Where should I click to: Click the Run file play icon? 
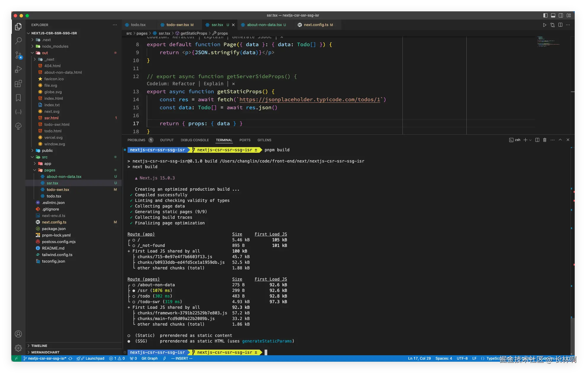click(545, 25)
